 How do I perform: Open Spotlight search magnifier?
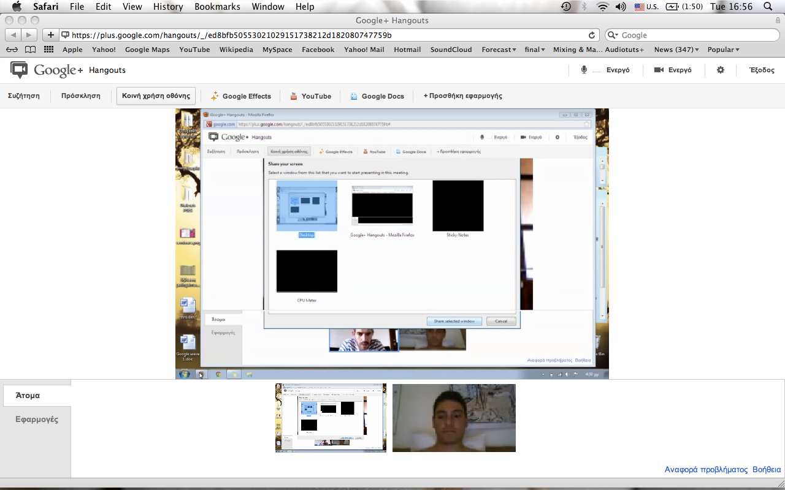768,7
